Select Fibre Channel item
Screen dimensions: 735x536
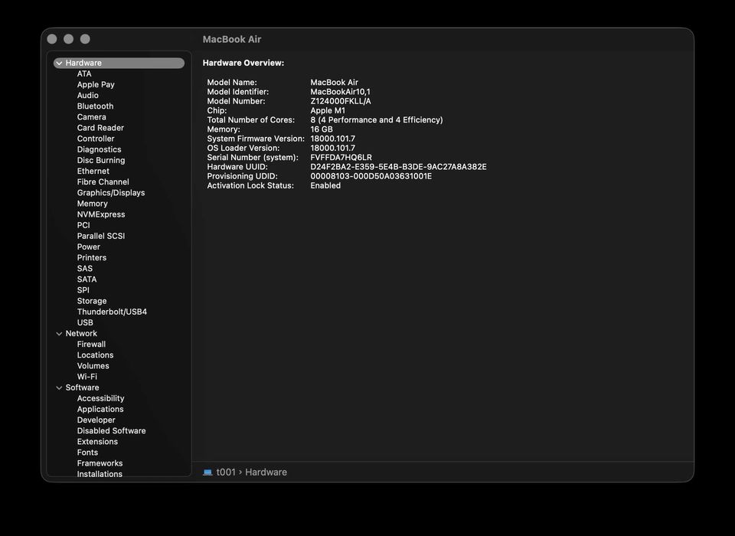pos(103,182)
